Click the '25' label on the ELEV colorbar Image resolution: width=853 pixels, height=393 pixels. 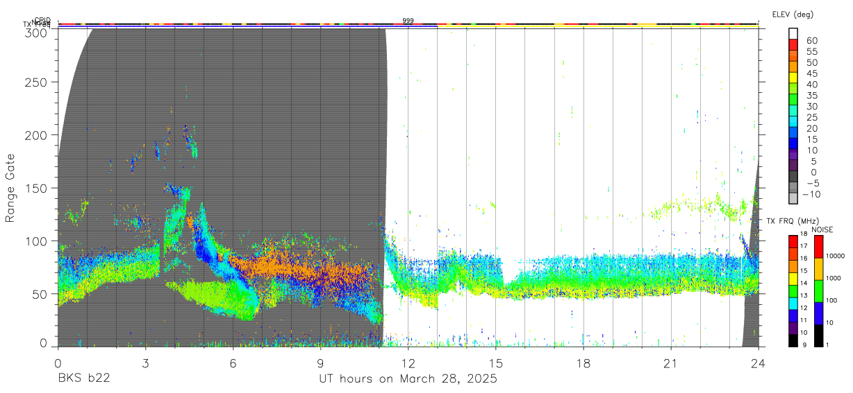click(813, 117)
